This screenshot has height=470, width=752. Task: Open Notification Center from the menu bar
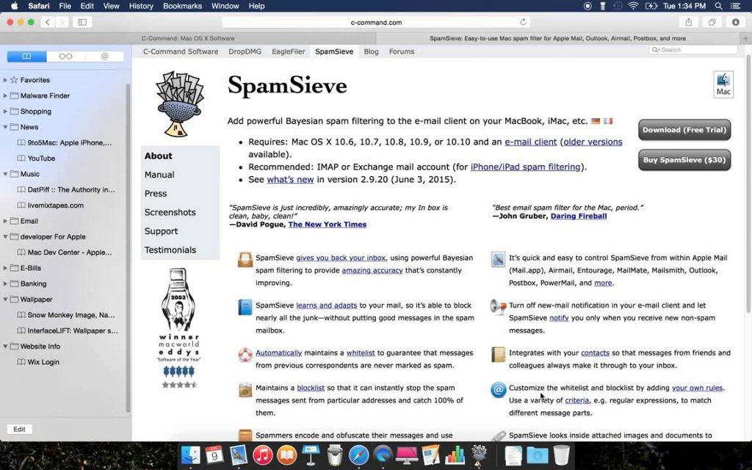734,6
